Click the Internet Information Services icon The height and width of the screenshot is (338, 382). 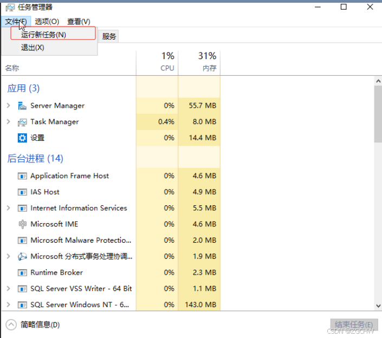point(22,208)
